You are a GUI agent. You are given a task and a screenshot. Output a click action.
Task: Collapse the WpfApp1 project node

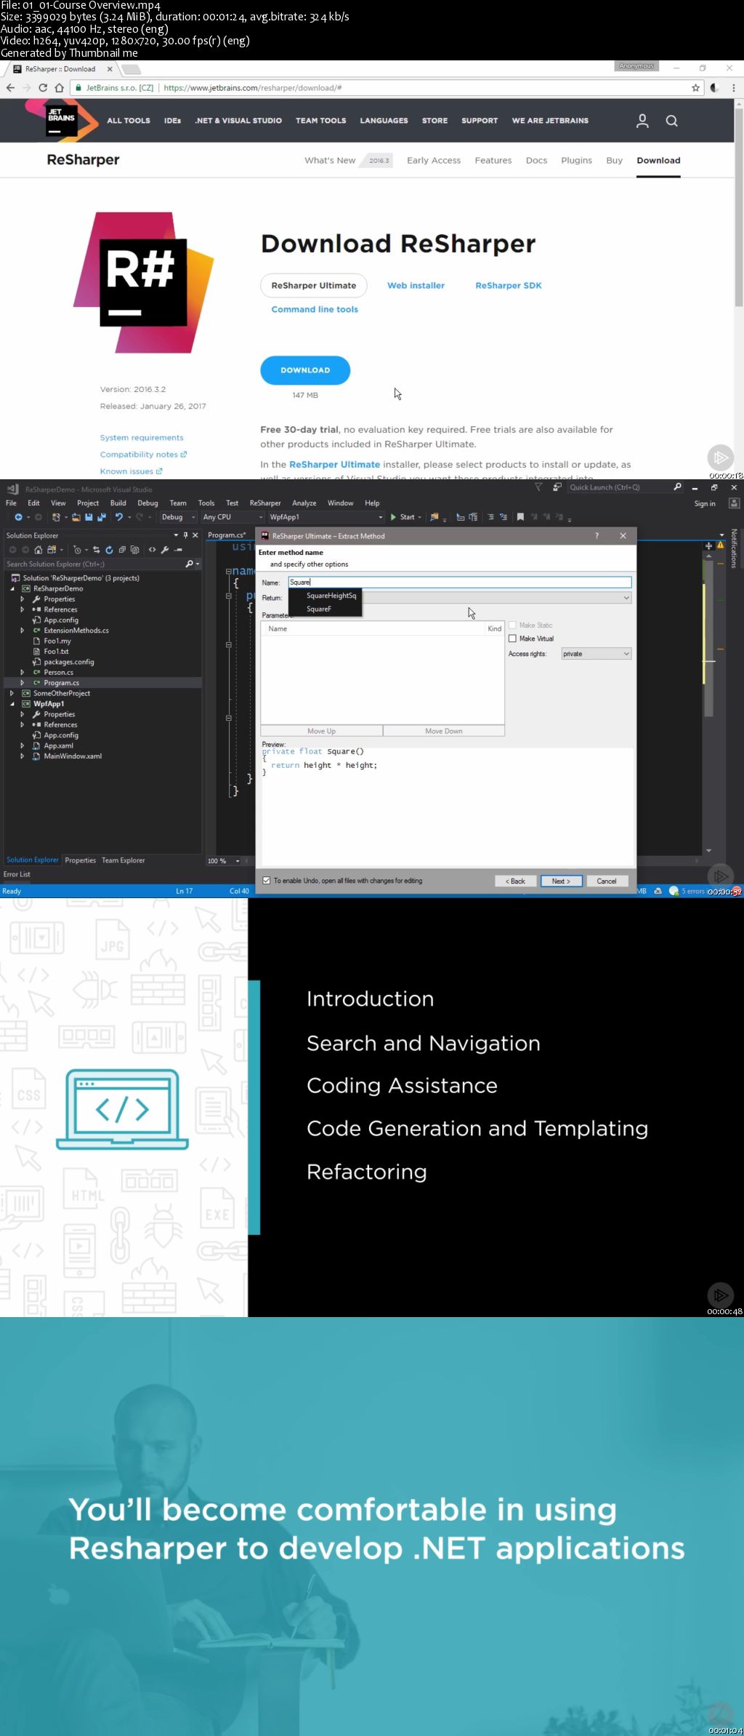(x=12, y=704)
